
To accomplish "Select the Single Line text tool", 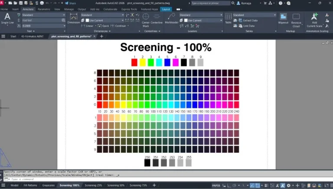I will click(x=7, y=19).
